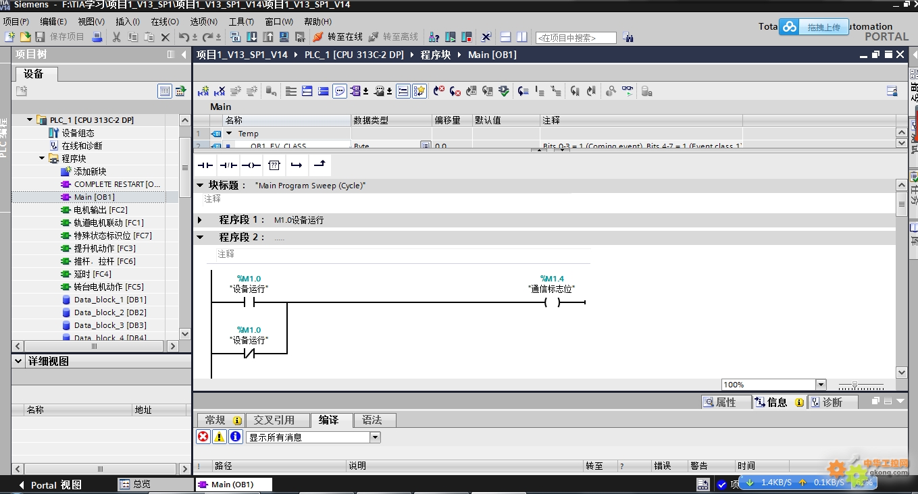The height and width of the screenshot is (494, 918).
Task: Insert an empty box instruction
Action: click(274, 165)
